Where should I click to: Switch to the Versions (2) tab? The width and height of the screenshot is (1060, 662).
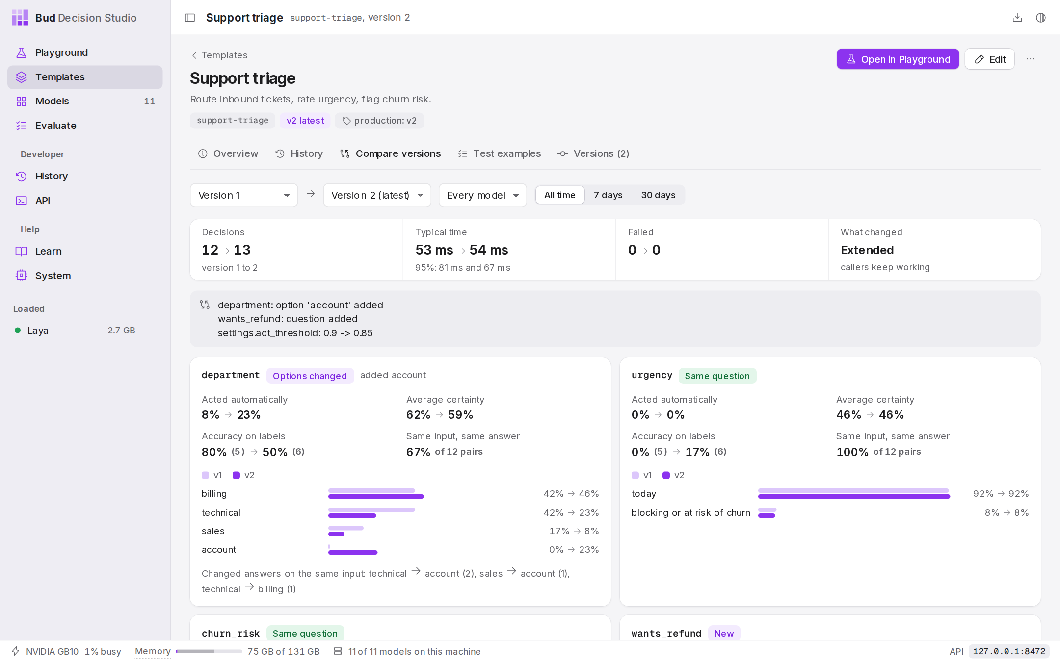click(594, 154)
